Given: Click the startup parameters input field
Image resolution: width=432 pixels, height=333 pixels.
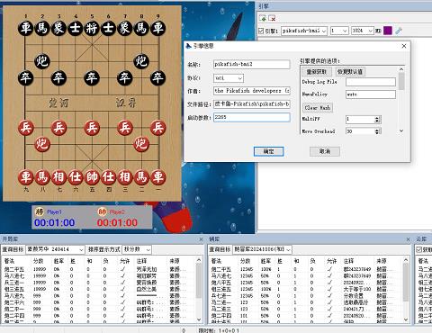Looking at the screenshot, I should pyautogui.click(x=252, y=117).
